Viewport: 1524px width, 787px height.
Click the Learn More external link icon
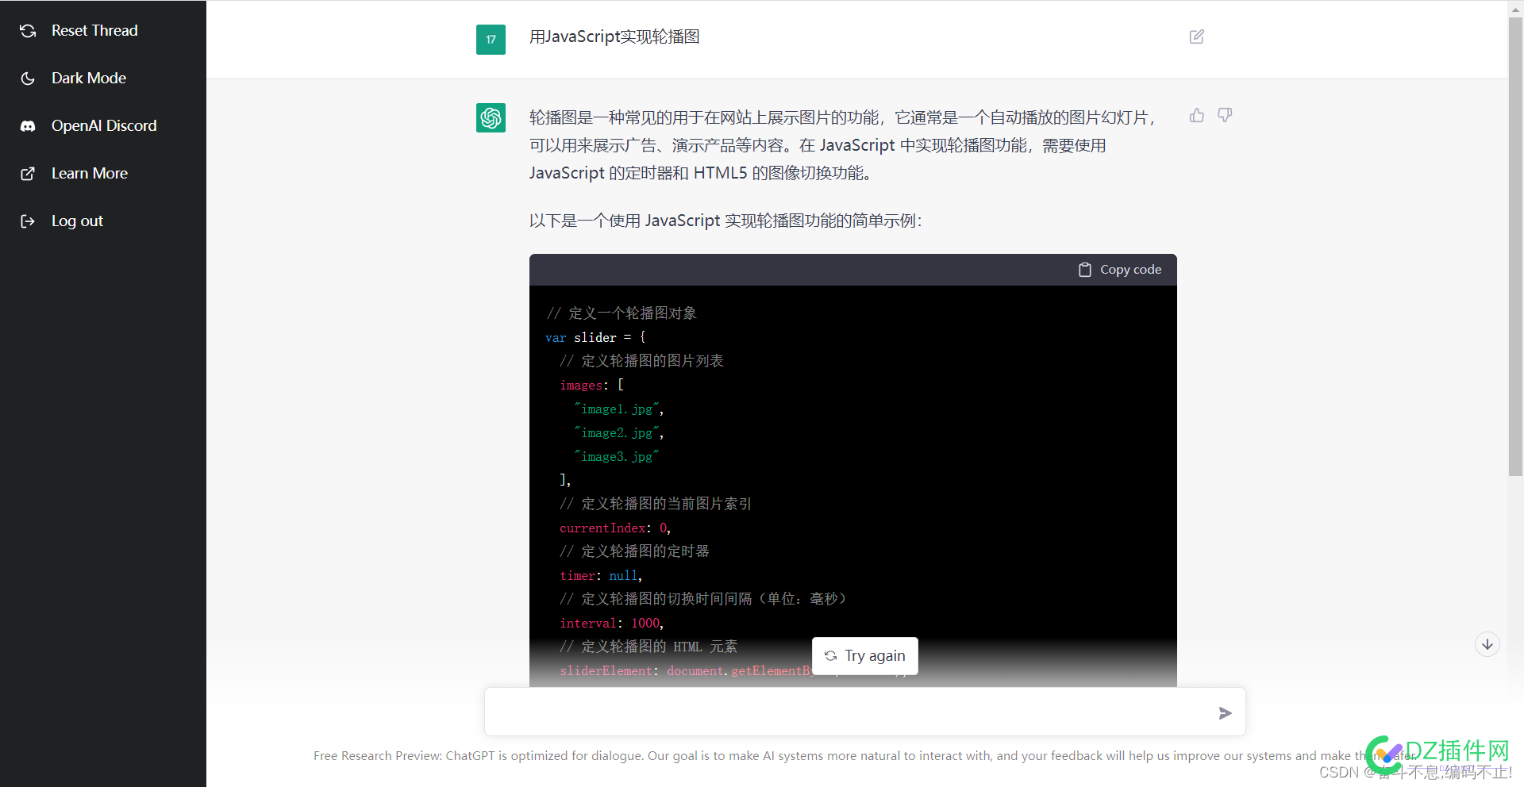tap(28, 174)
